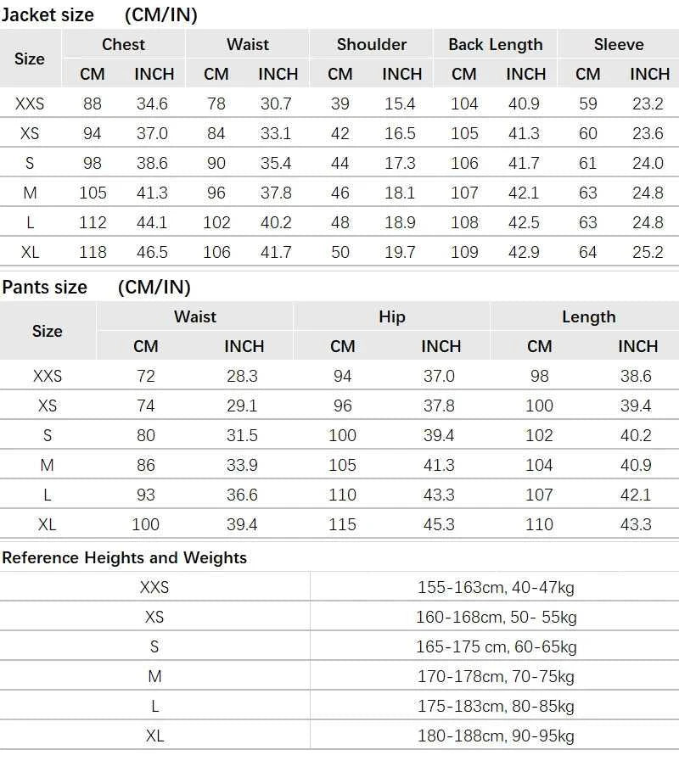Screen dimensions: 679x772
Task: Click pants XL hip value 115
Action: (342, 524)
